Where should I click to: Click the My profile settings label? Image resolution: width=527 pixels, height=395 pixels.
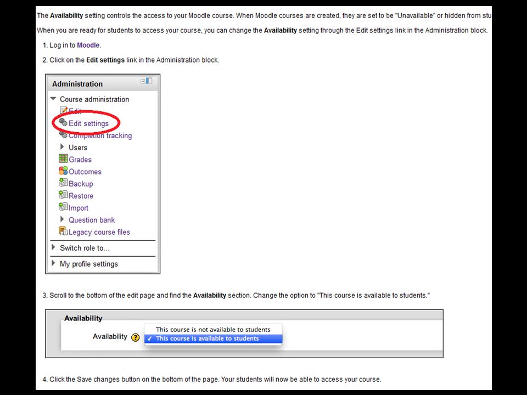coord(89,264)
